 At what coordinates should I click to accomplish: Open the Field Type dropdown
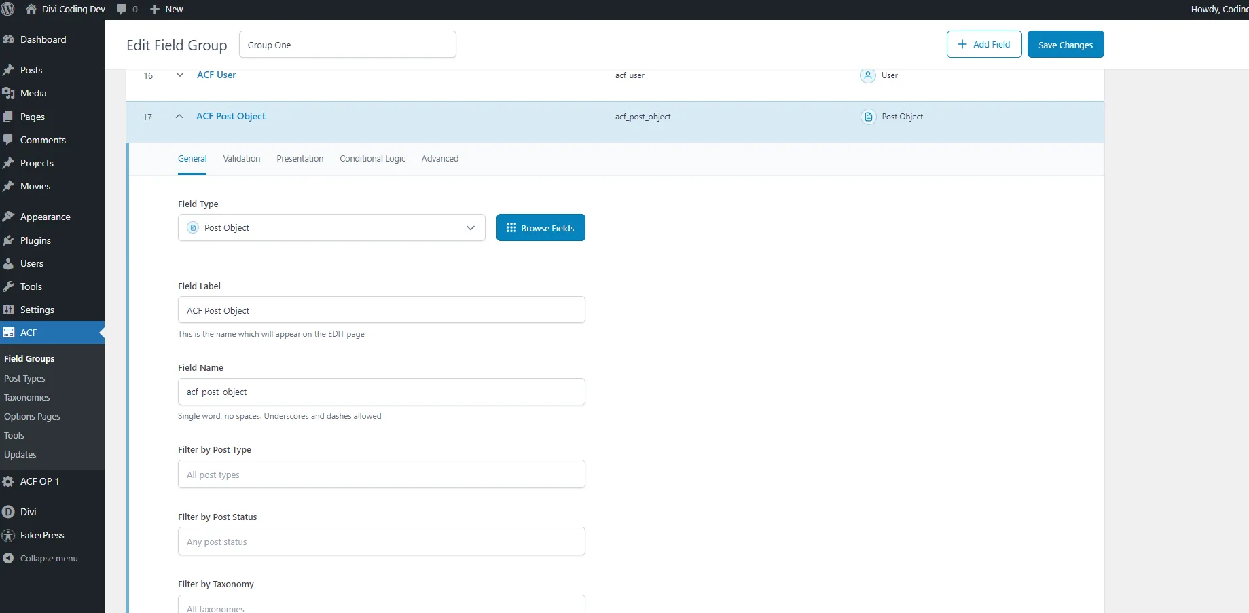pyautogui.click(x=331, y=228)
